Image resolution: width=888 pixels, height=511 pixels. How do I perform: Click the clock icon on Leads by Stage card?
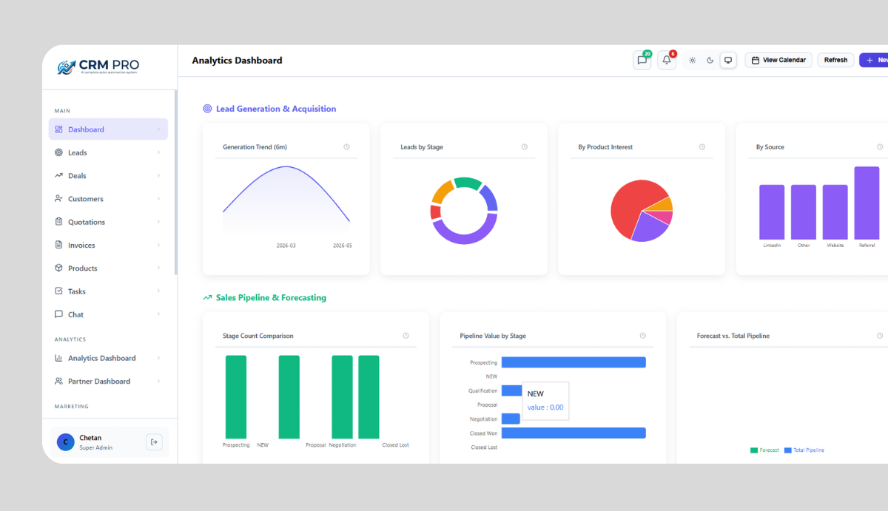(524, 147)
